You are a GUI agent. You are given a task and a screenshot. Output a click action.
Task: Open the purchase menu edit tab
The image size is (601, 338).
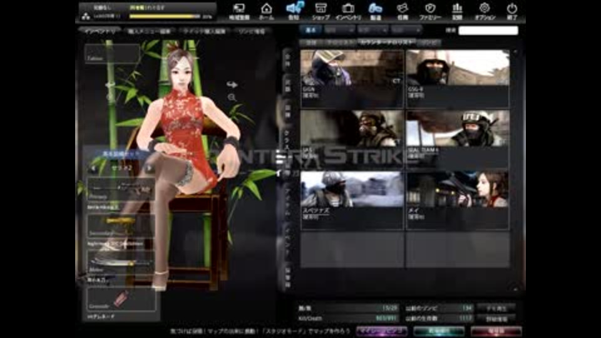149,31
